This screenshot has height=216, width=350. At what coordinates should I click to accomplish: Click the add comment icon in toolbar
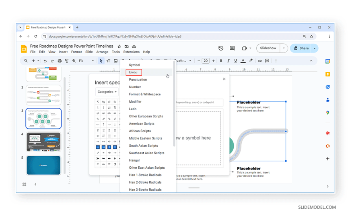point(267,61)
